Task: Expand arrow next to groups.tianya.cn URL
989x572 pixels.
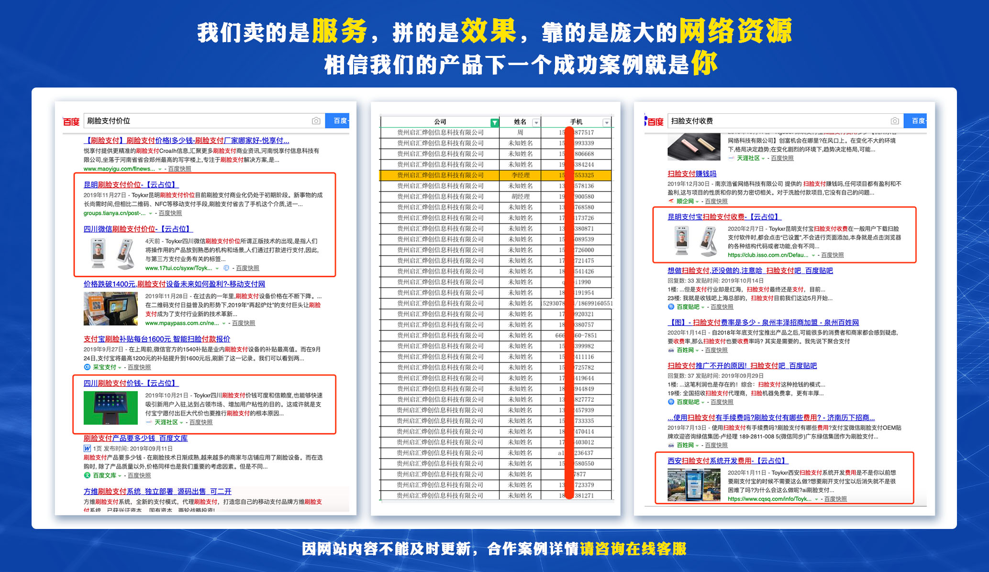Action: [150, 214]
